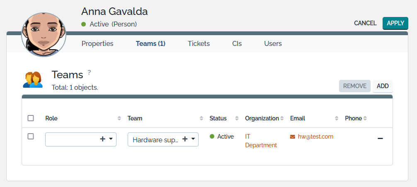Click the minus icon to remove row
The image size is (417, 187).
click(x=380, y=138)
